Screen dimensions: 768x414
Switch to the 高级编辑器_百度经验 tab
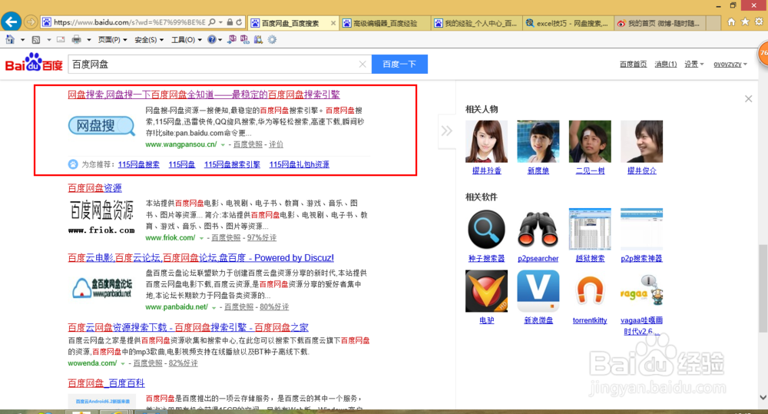point(385,23)
